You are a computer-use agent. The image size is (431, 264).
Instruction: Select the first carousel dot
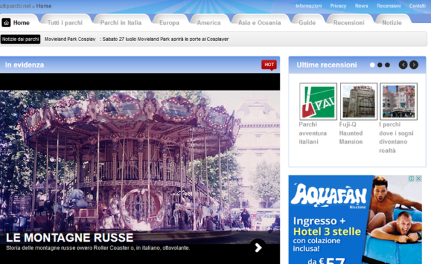point(372,65)
